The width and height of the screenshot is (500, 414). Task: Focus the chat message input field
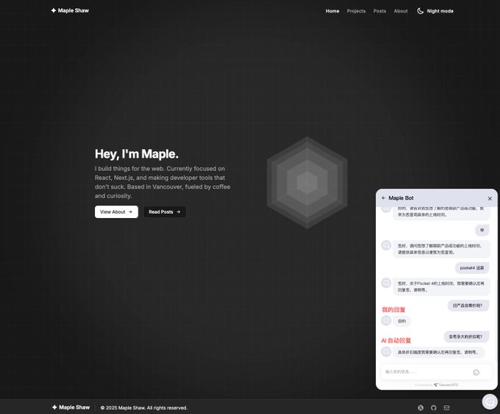coord(427,372)
